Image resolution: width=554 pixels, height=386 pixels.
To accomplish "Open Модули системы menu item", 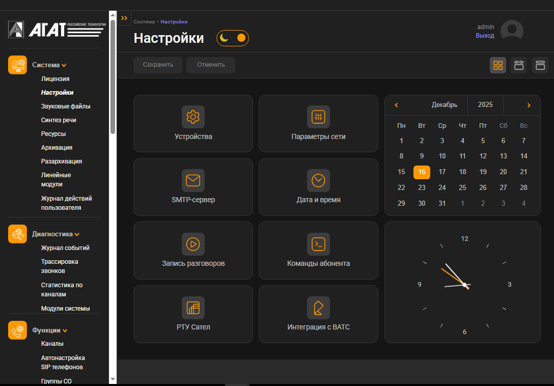I will click(65, 308).
